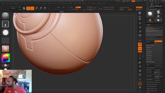
Task: Expand the ZRemesher section
Action: tap(149, 60)
